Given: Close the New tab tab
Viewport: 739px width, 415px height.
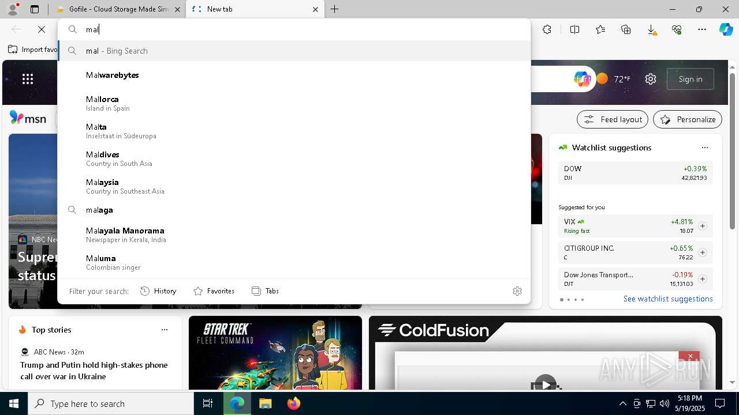Looking at the screenshot, I should click(x=316, y=9).
